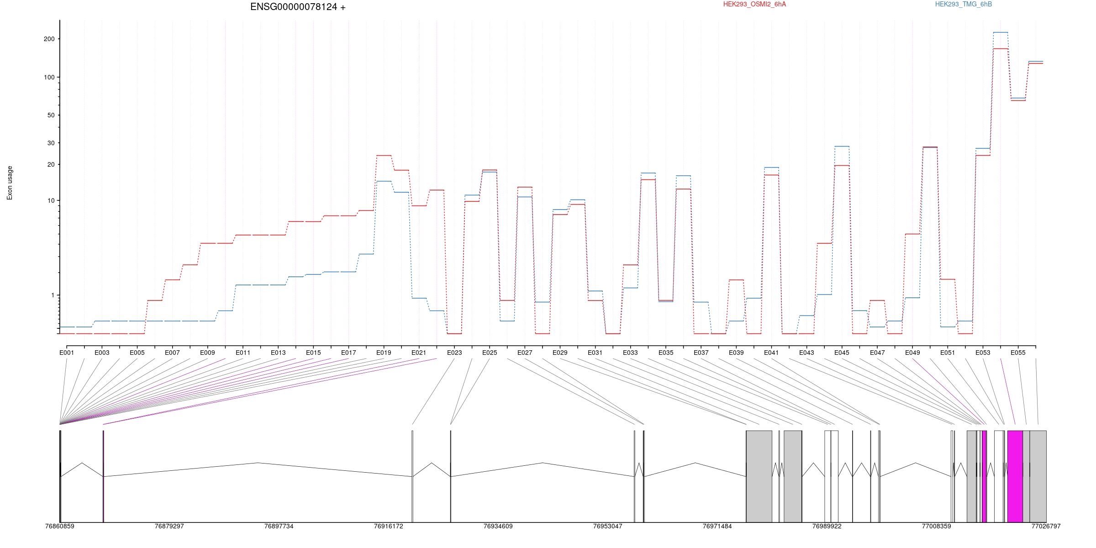Select exon label E003

point(102,353)
